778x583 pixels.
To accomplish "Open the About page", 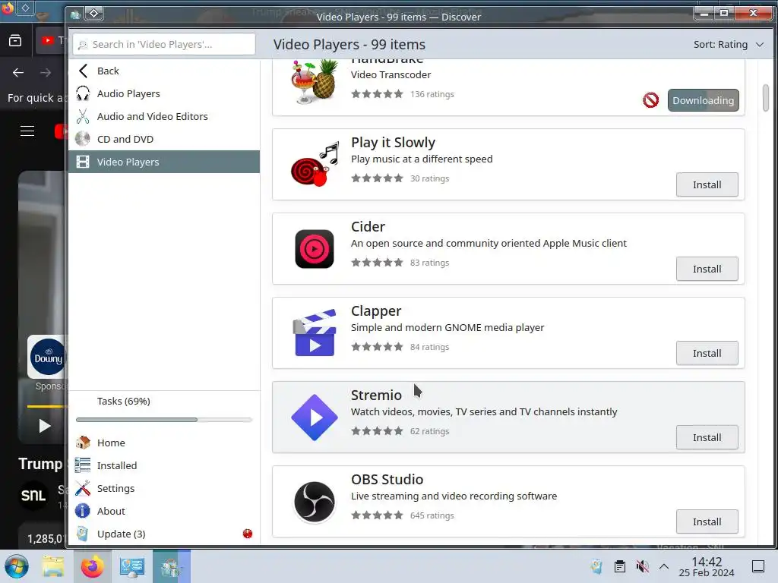I will point(164,511).
